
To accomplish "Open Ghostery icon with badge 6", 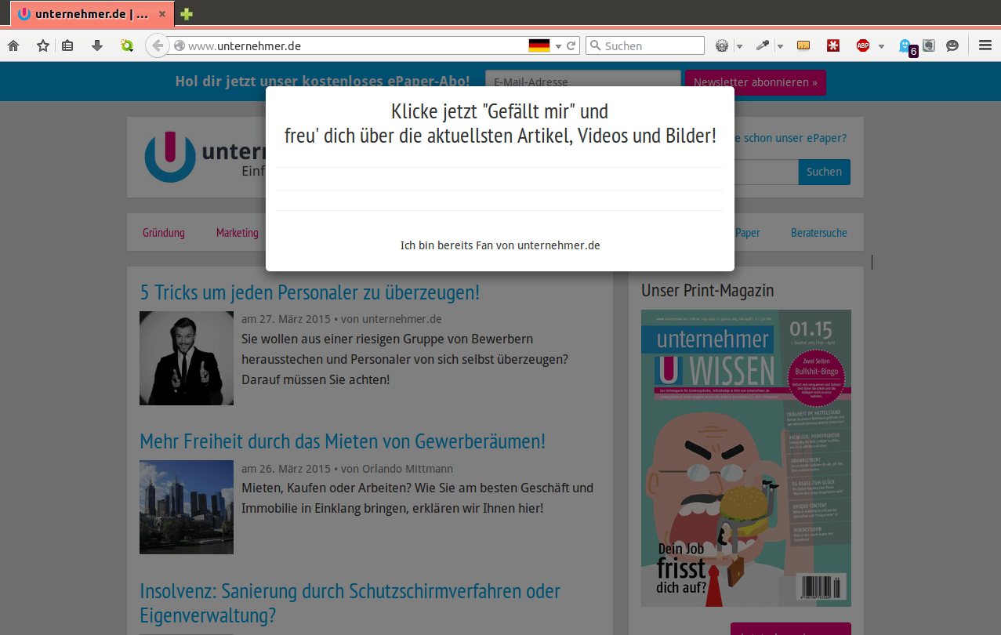I will (906, 47).
